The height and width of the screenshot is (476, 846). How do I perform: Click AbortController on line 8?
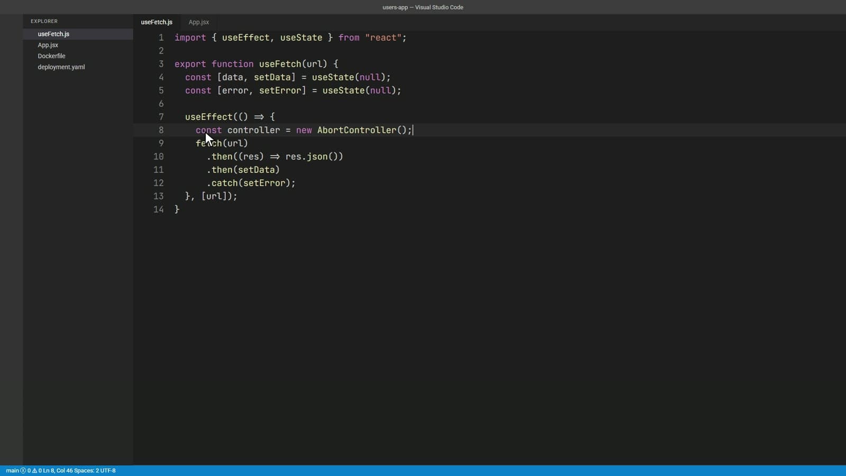[x=357, y=130]
